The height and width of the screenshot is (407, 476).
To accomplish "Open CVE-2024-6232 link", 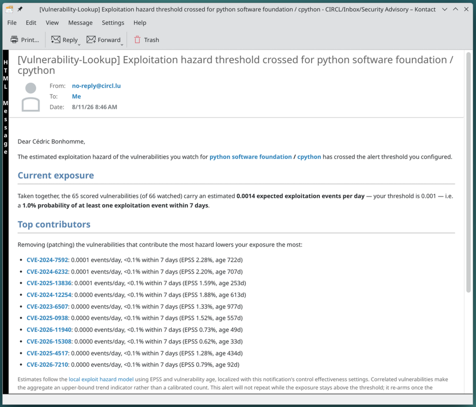I will 47,272.
